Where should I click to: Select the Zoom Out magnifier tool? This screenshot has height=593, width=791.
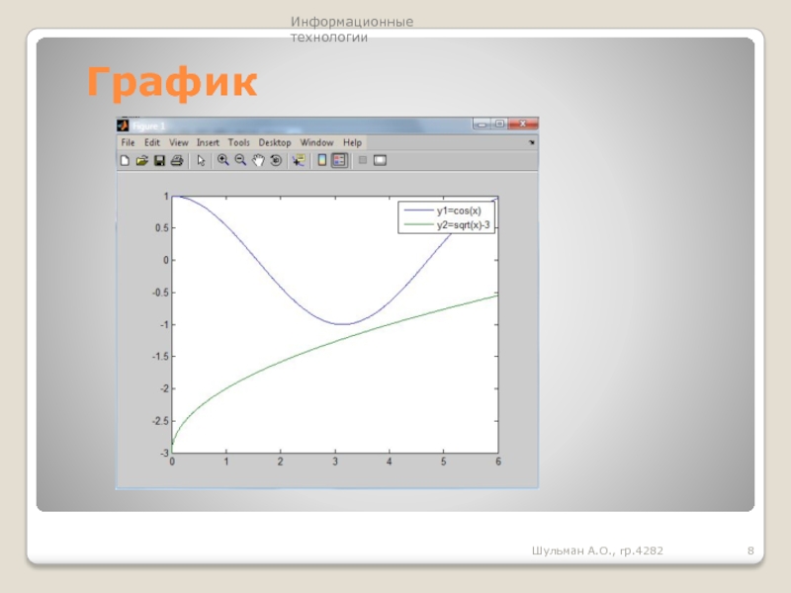pos(240,160)
